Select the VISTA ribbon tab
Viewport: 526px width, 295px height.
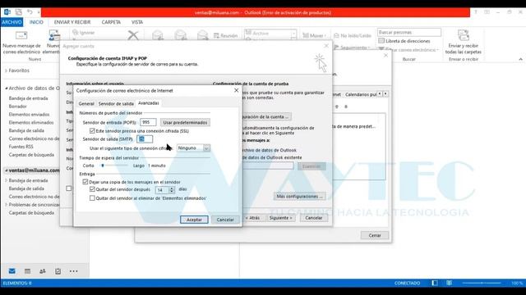(x=137, y=22)
